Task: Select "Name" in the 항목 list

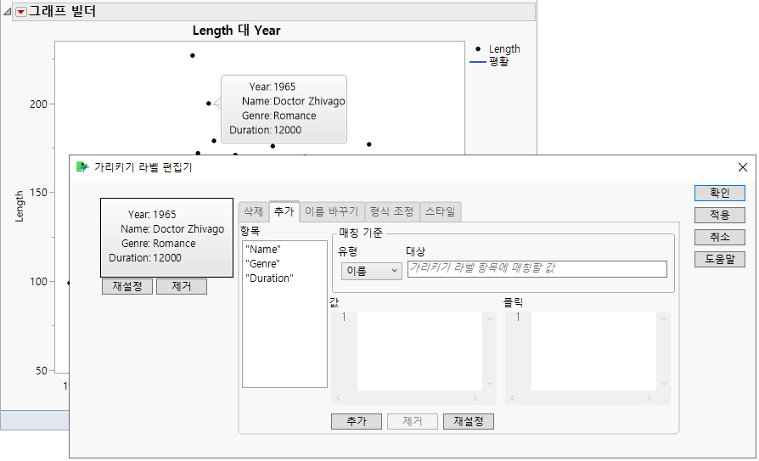Action: click(263, 250)
